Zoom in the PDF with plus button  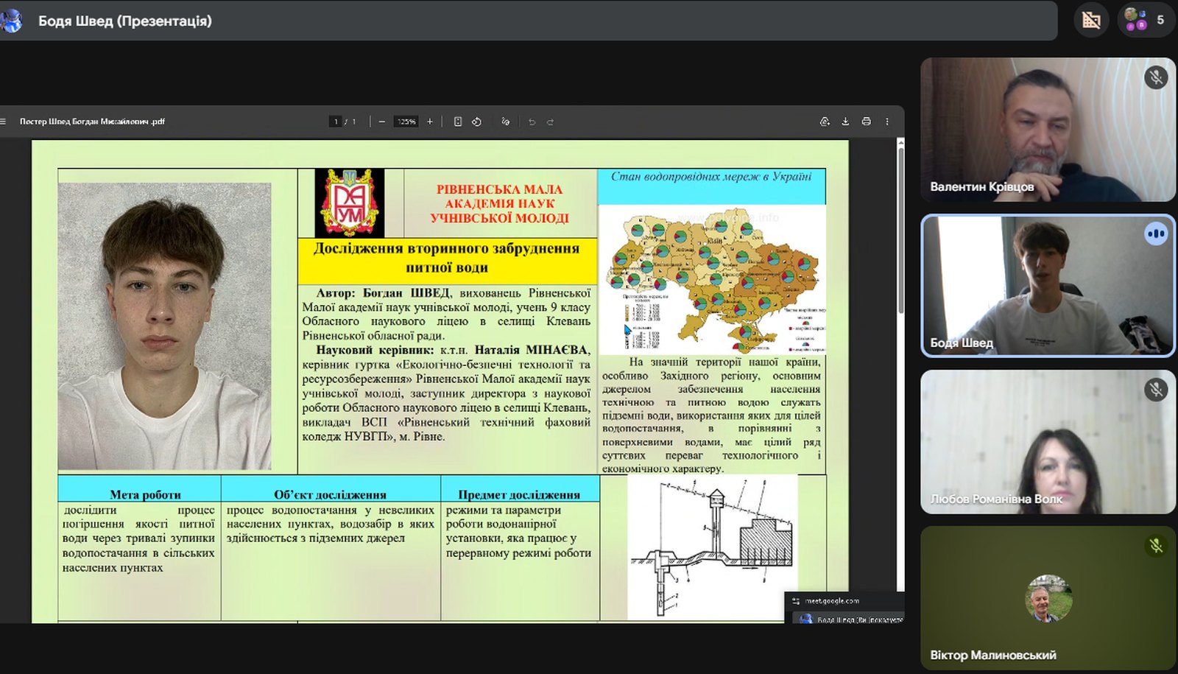coord(430,122)
